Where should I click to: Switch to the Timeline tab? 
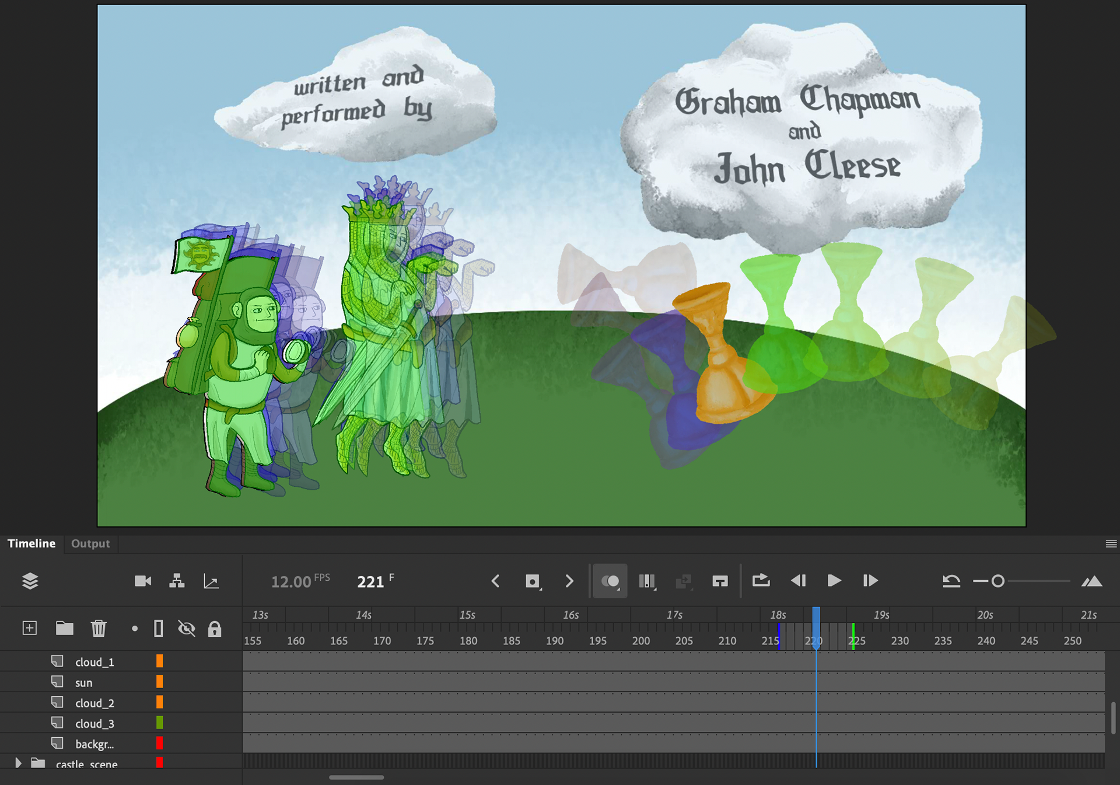[x=32, y=543]
